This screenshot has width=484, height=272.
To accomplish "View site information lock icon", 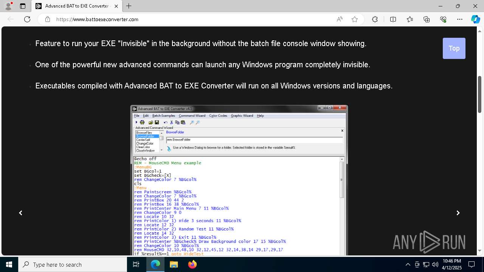I will pos(48,19).
